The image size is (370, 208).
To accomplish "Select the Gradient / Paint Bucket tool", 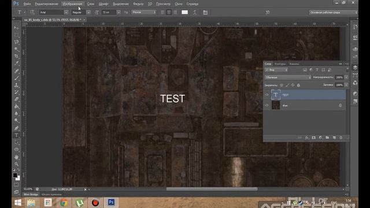I will [16, 106].
